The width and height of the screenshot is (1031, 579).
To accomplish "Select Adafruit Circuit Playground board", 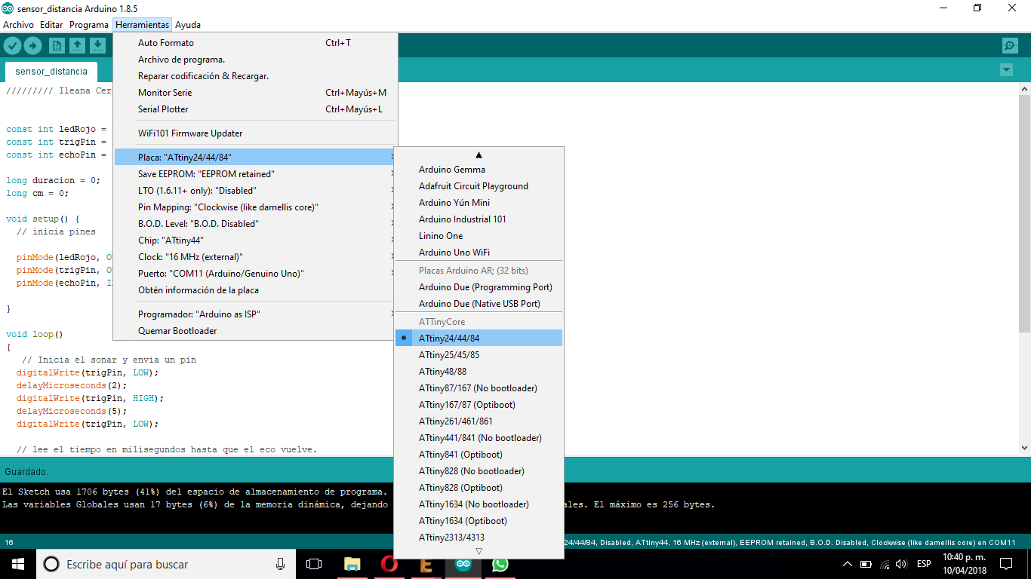I will pyautogui.click(x=479, y=186).
